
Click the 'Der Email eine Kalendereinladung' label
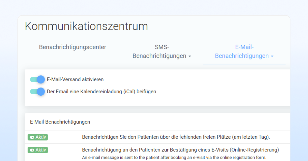point(101,92)
